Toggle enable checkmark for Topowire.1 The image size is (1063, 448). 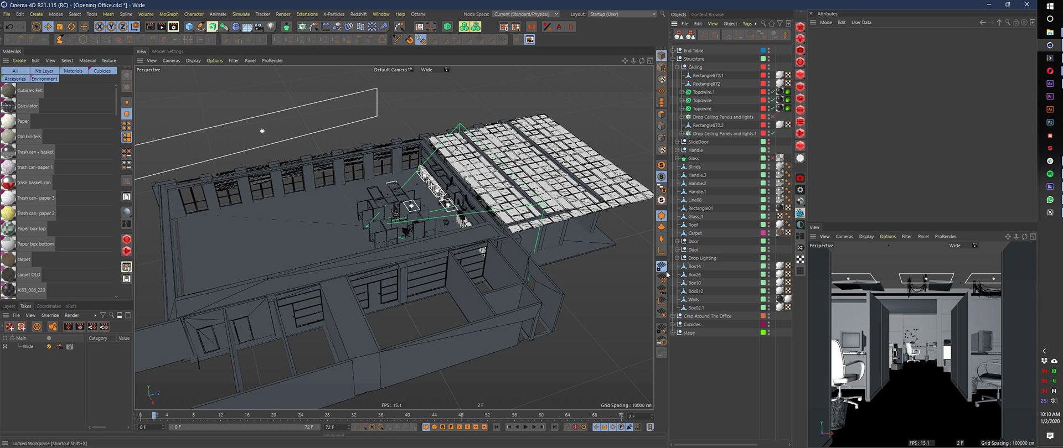[773, 92]
